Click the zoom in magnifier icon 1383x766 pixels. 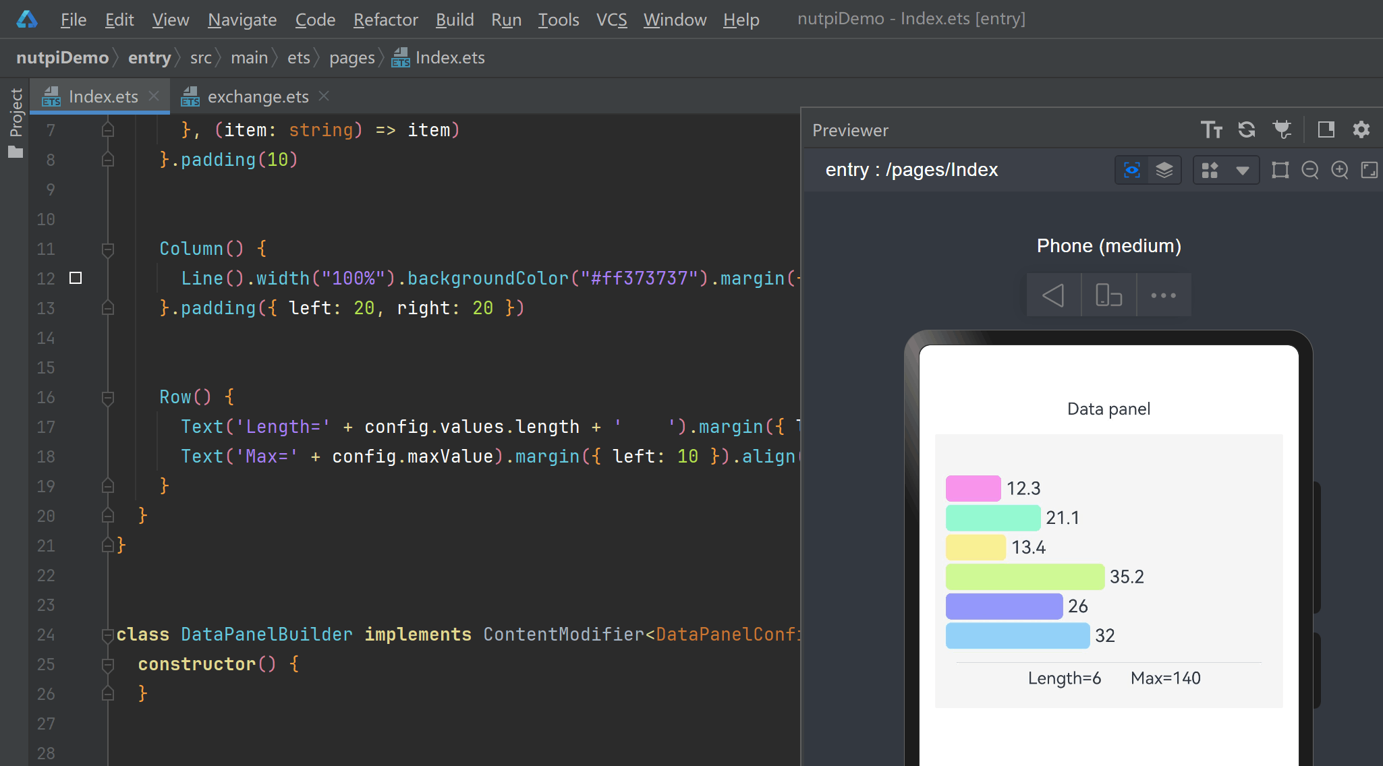[x=1340, y=170]
